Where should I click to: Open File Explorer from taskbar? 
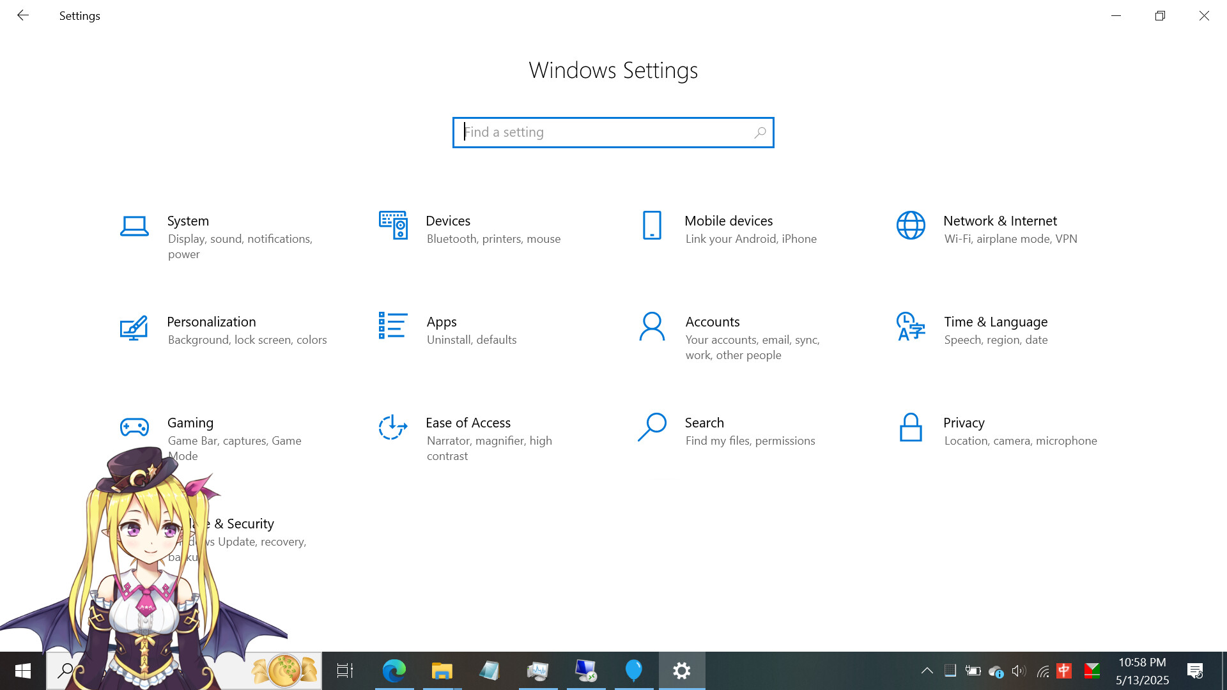coord(442,671)
